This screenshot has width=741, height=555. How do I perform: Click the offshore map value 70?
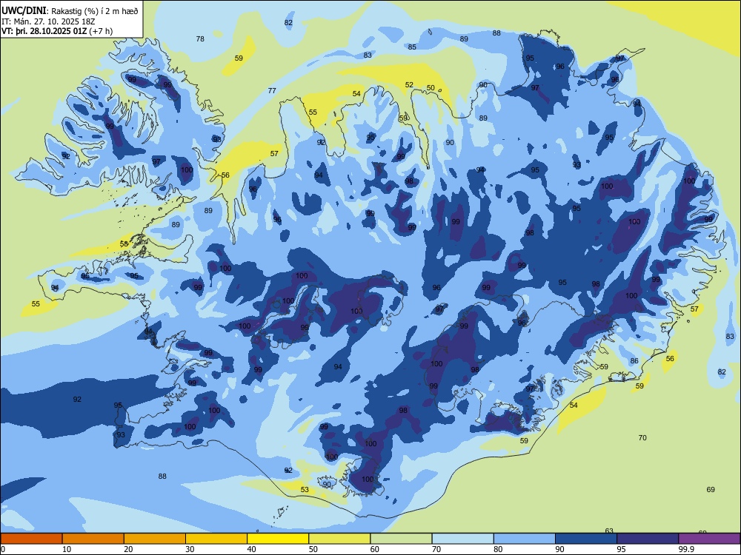pos(642,438)
